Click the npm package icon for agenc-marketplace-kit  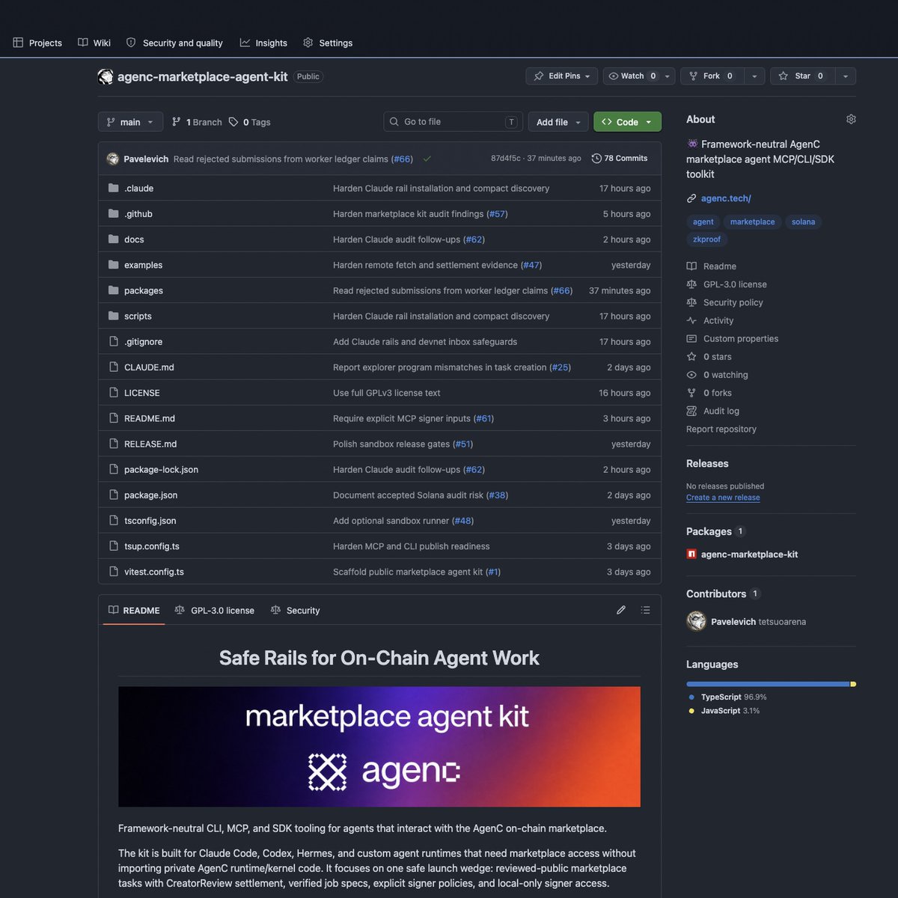pos(691,554)
